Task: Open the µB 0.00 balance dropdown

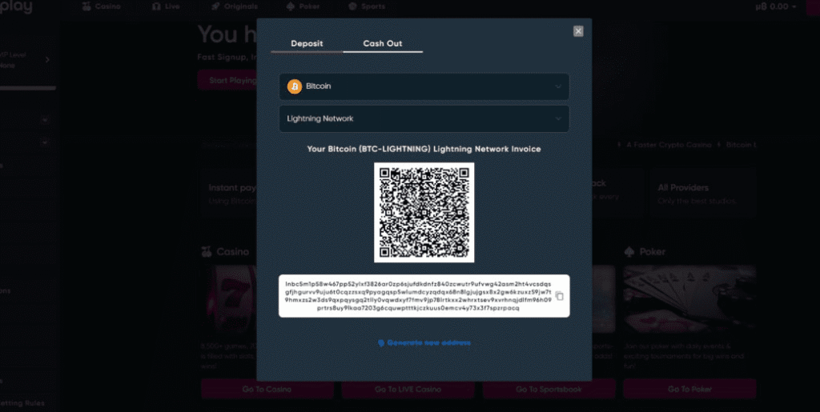Action: pos(775,6)
